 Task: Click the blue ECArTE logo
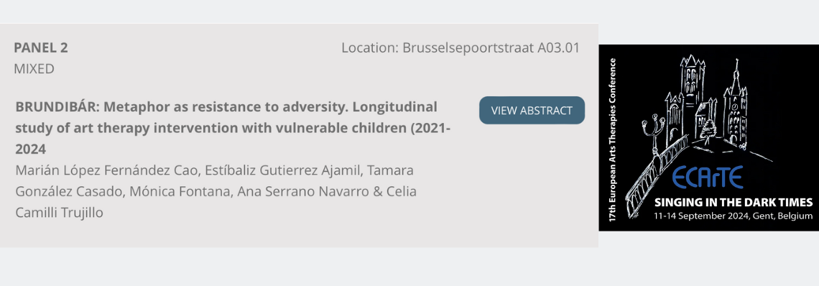click(x=707, y=177)
